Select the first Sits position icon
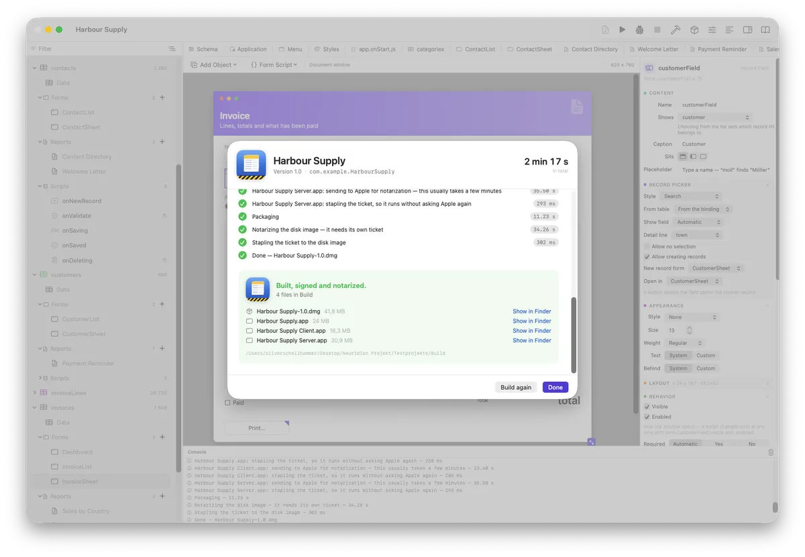This screenshot has width=805, height=557. point(683,156)
